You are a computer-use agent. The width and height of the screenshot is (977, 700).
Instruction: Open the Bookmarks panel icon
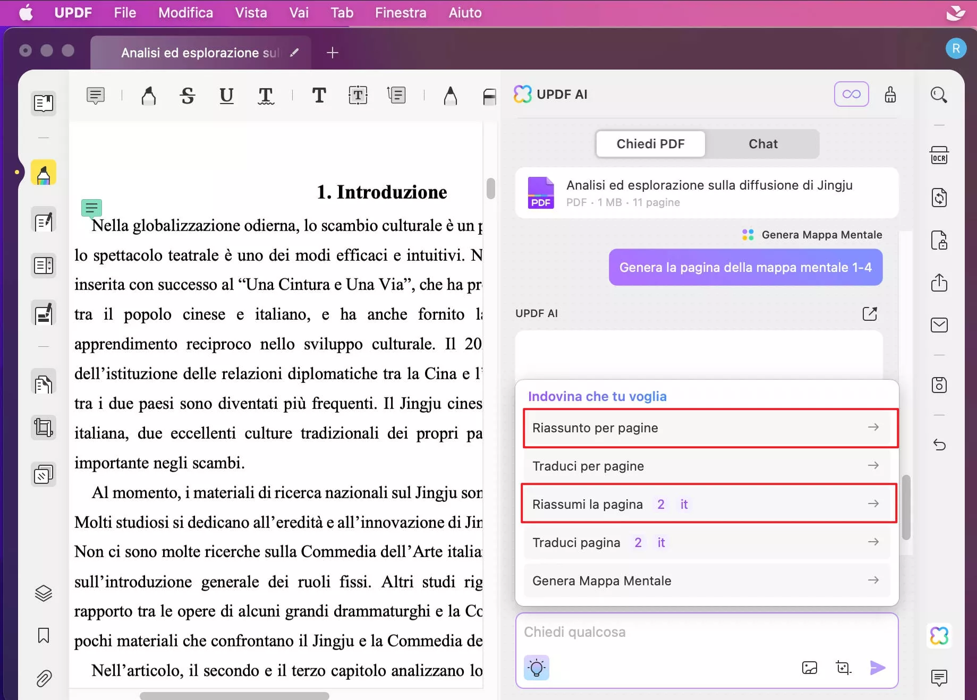coord(44,635)
